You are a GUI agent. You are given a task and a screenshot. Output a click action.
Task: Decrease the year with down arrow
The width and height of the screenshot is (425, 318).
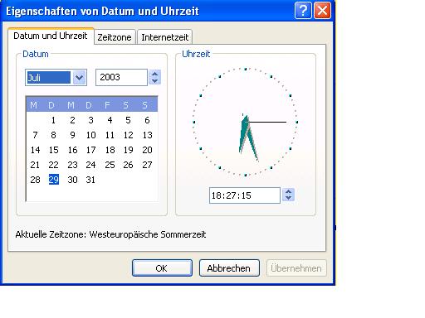(x=155, y=81)
